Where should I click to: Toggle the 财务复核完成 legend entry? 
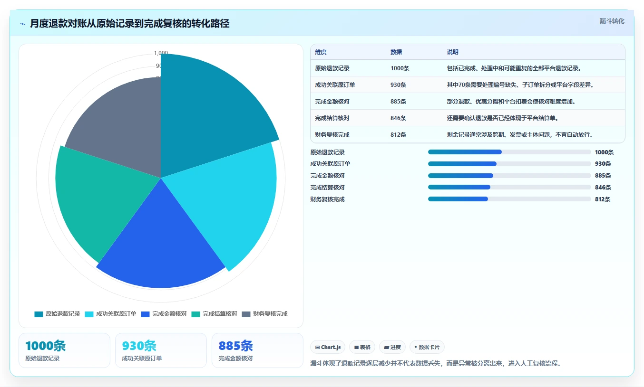pos(265,314)
